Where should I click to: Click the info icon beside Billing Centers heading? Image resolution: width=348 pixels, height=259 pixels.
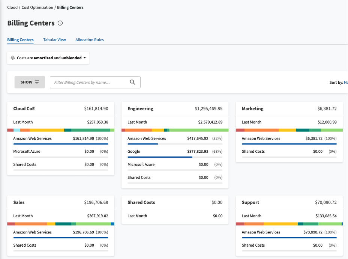(60, 23)
